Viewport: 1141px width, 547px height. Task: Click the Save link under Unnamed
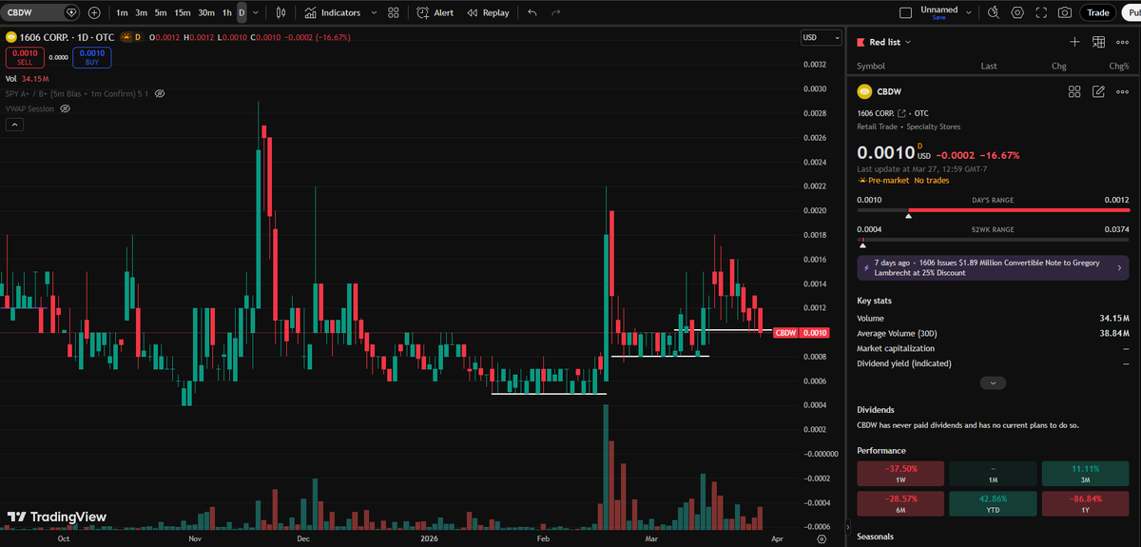[x=938, y=18]
